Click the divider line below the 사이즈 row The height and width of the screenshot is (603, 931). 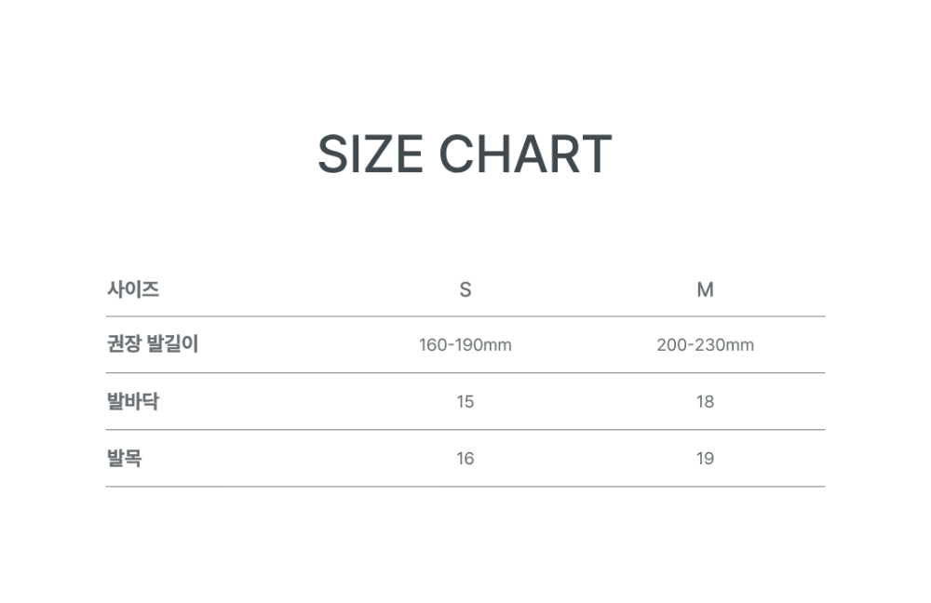(465, 316)
